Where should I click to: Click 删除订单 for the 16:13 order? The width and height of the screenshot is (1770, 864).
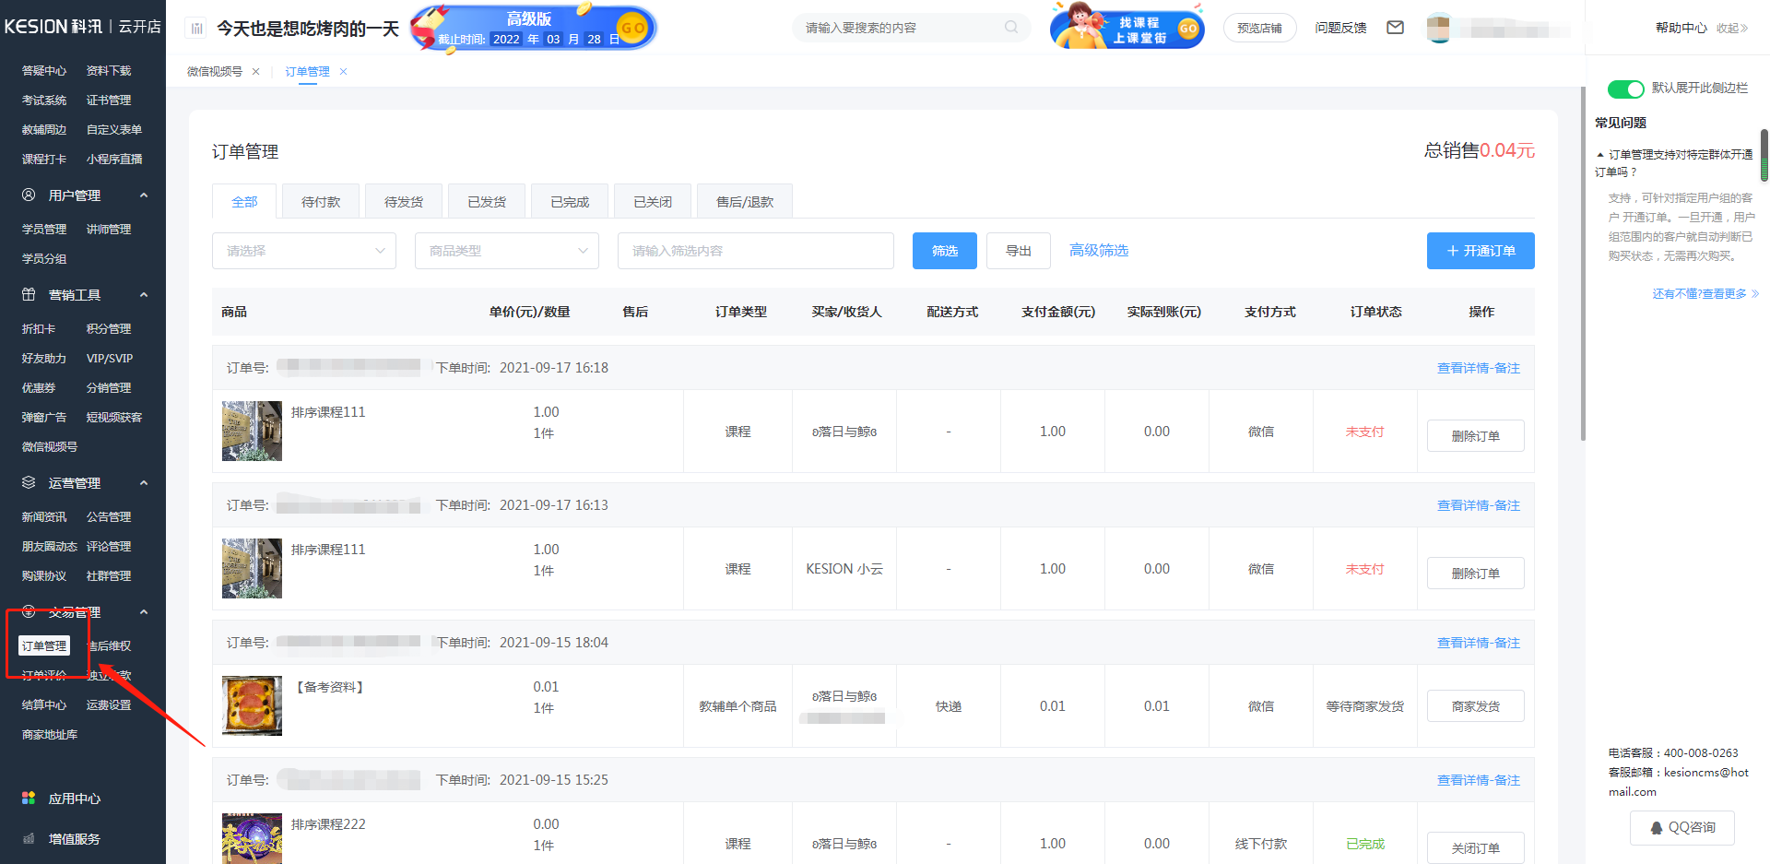point(1475,573)
